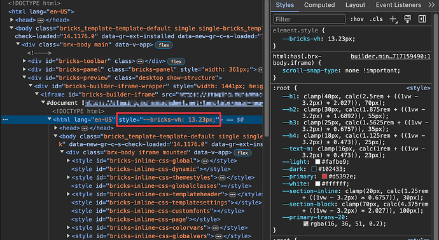439x240 pixels.
Task: Click ellipsis inside bricks-toolbar div
Action: pyautogui.click(x=140, y=61)
